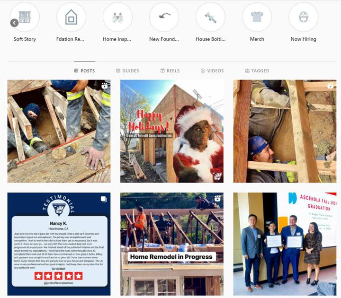Open the reel of workers digging under floor
The width and height of the screenshot is (341, 298).
click(x=59, y=131)
